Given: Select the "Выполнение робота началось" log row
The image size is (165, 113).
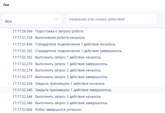Looking at the screenshot, I should click(83, 38).
